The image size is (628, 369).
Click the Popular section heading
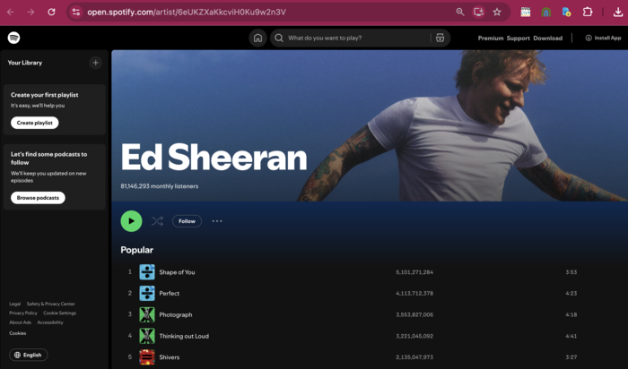pyautogui.click(x=137, y=250)
